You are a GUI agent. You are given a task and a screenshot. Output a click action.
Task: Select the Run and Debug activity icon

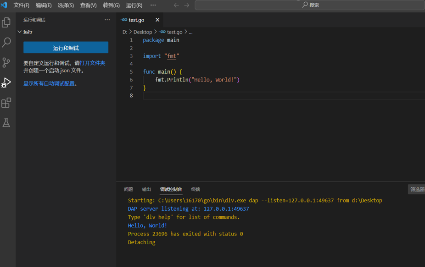(x=6, y=82)
